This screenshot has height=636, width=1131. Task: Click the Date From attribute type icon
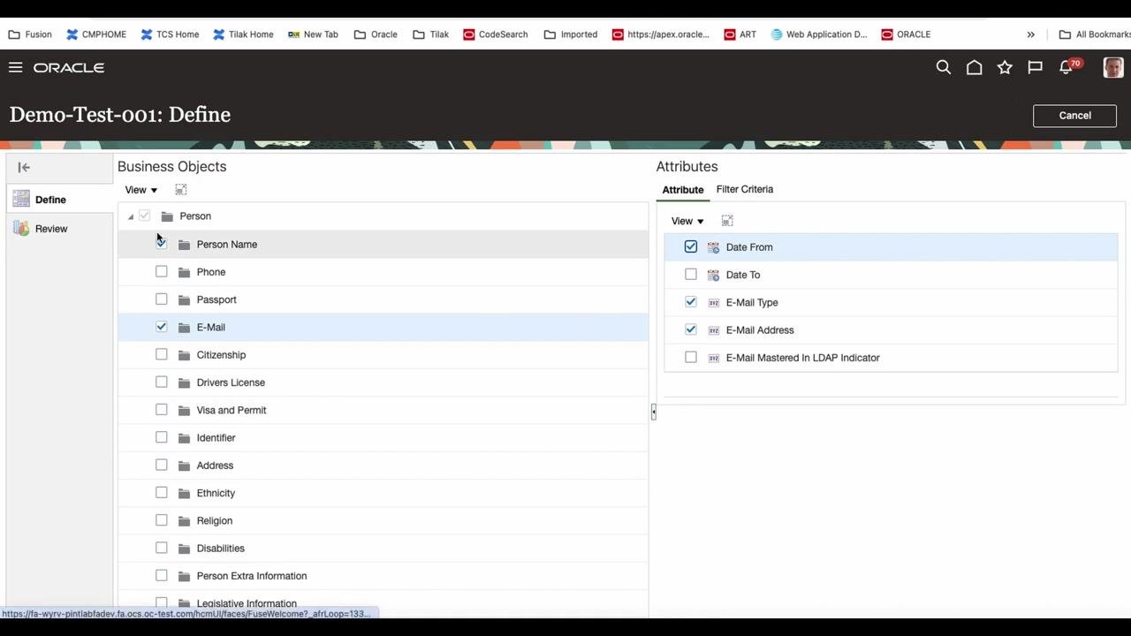713,247
